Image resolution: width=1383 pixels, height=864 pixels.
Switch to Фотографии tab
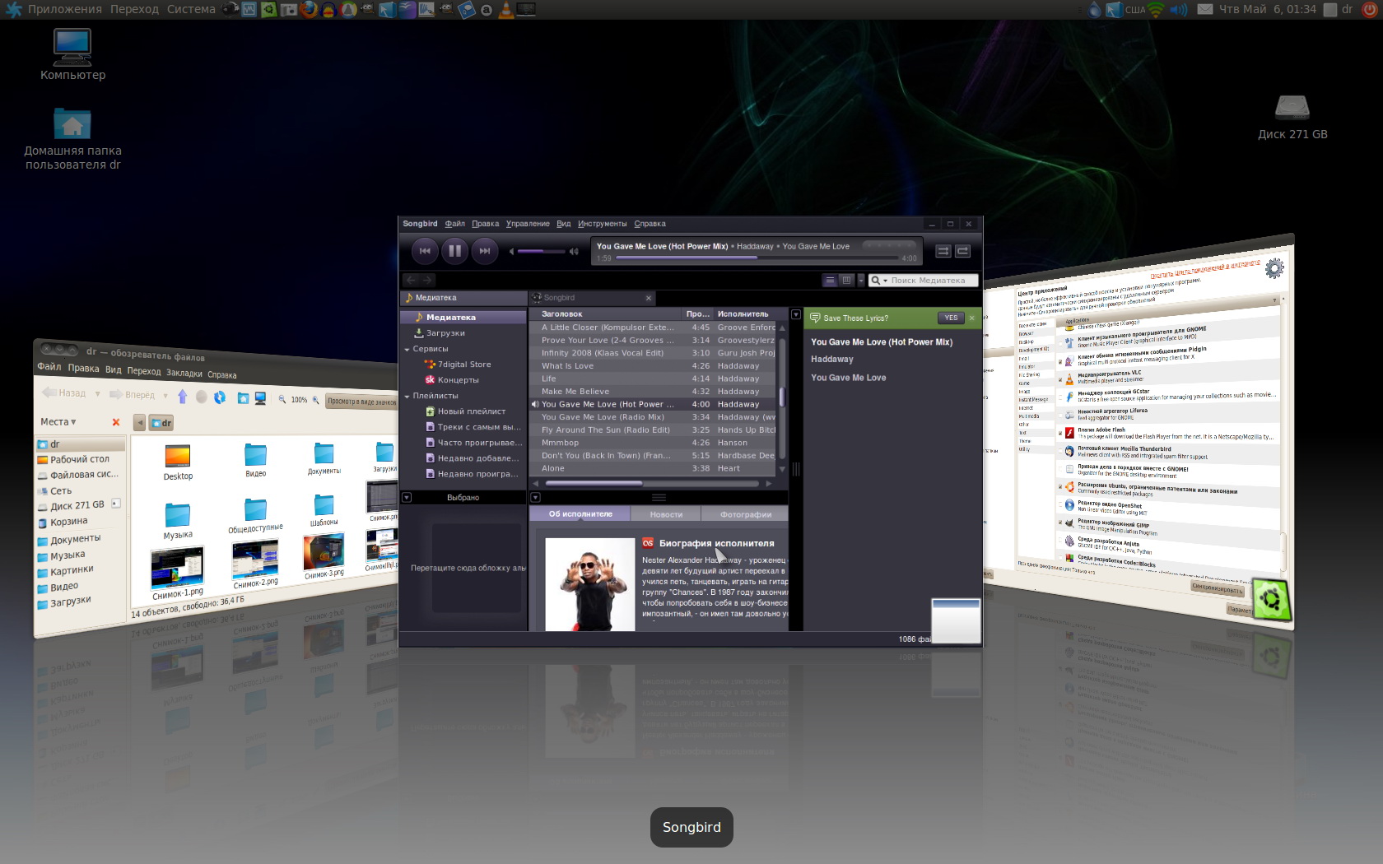pos(746,514)
